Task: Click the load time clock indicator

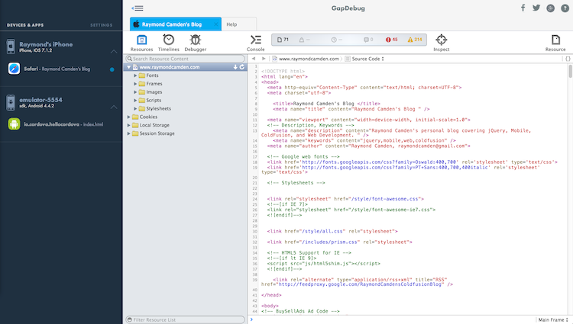Action: point(337,40)
